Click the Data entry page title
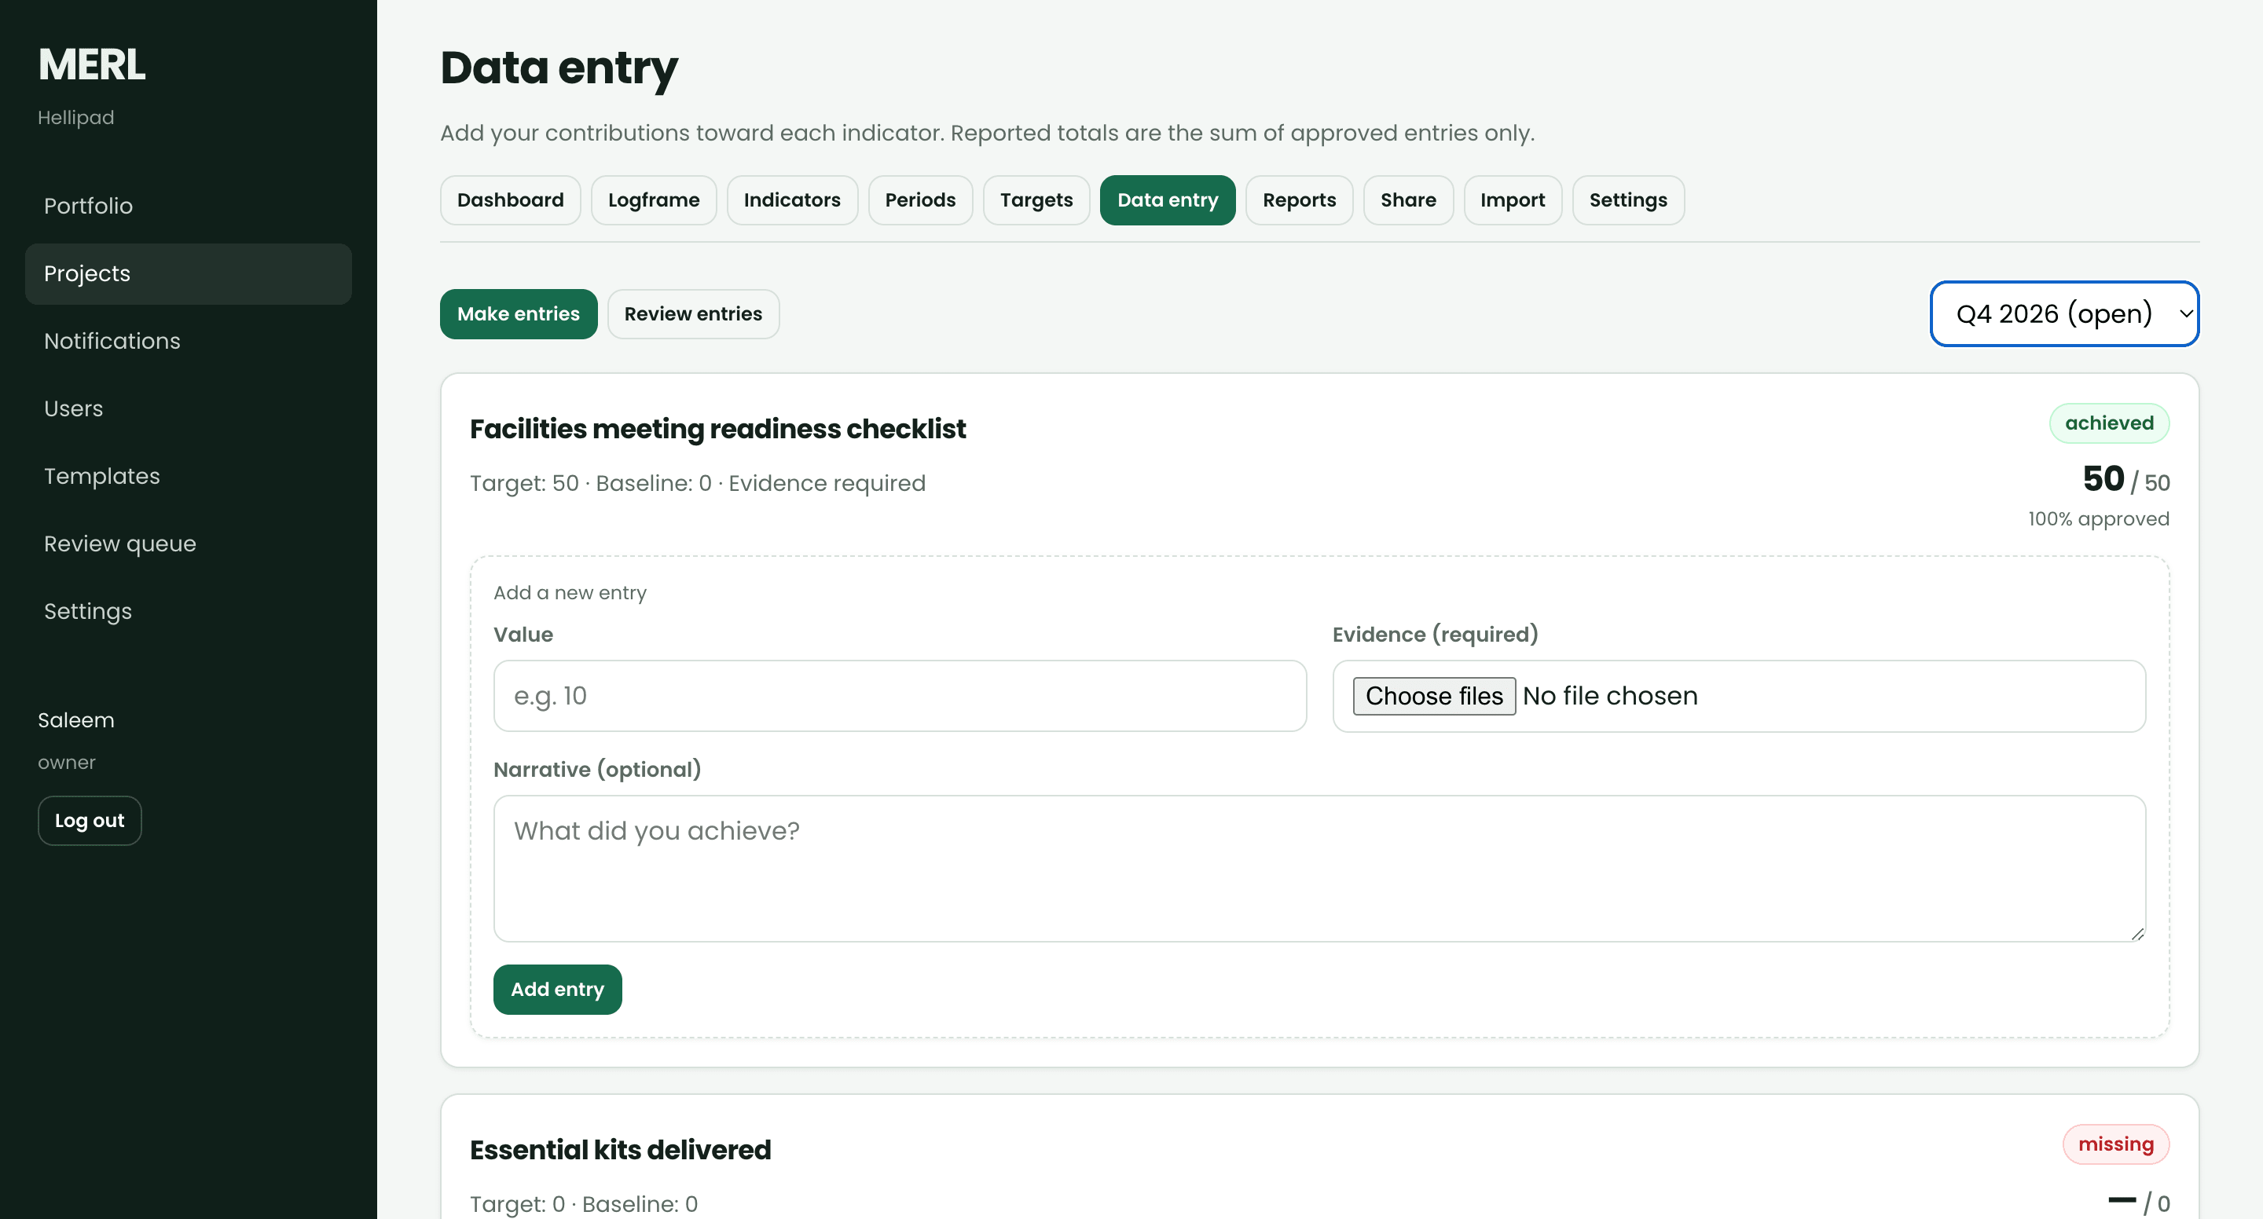 [x=559, y=68]
